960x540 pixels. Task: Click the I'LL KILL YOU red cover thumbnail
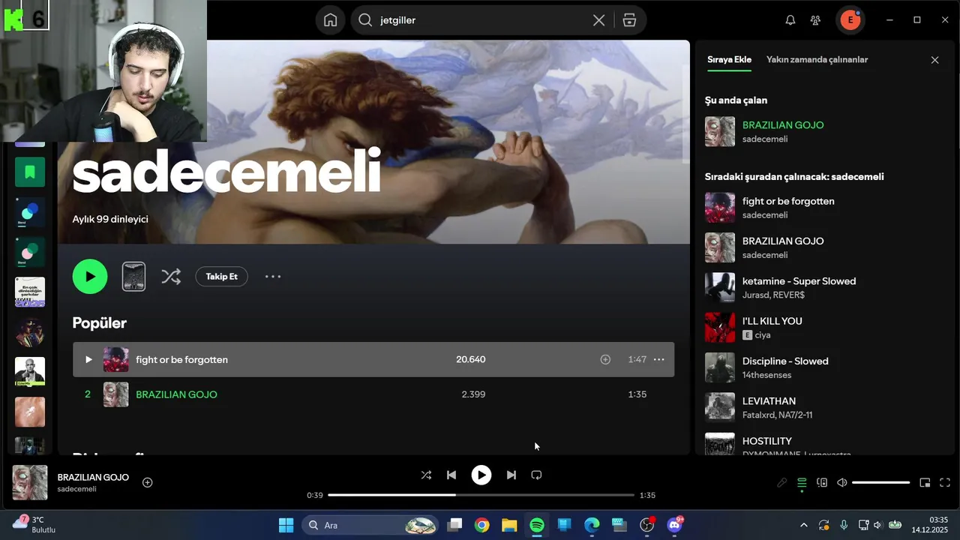click(720, 328)
